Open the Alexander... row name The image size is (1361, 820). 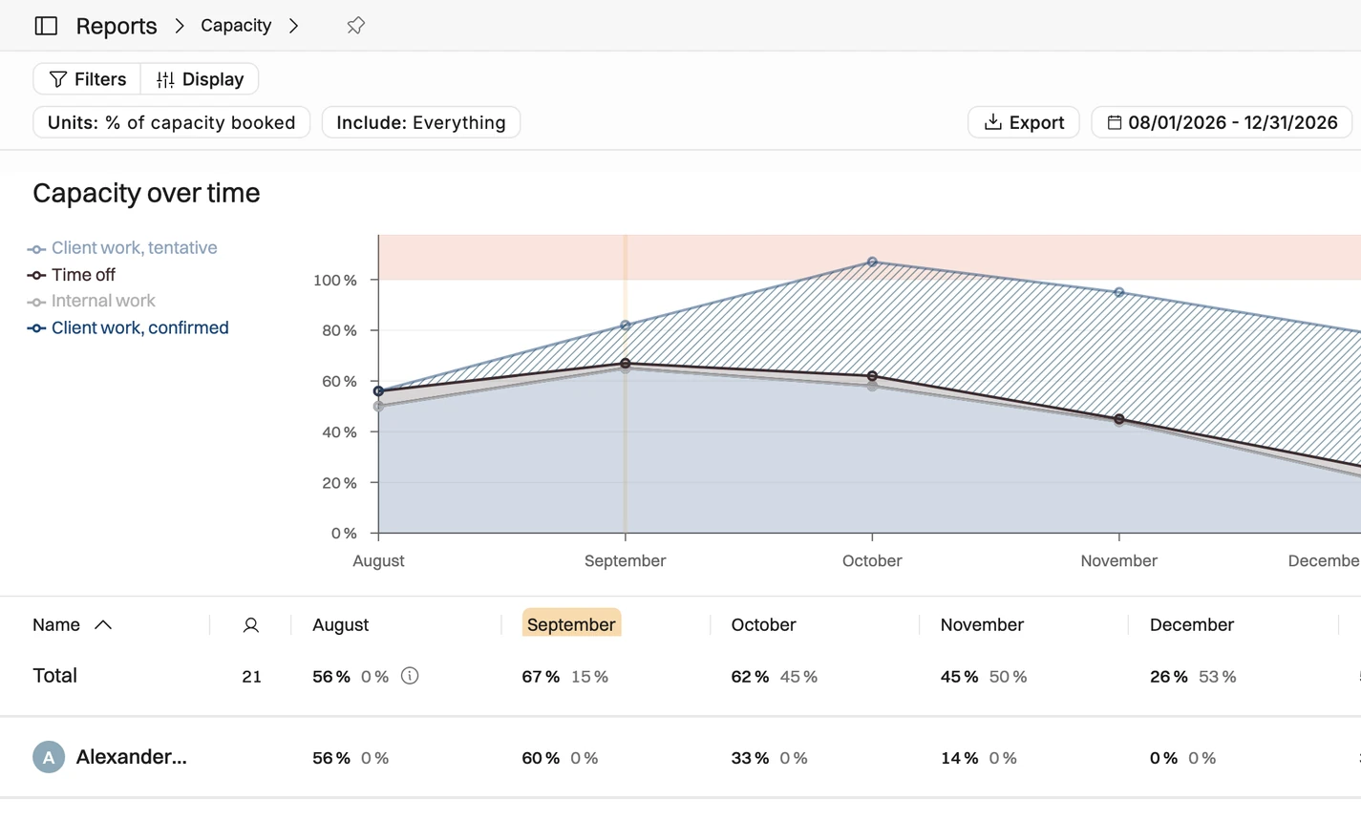pos(132,757)
